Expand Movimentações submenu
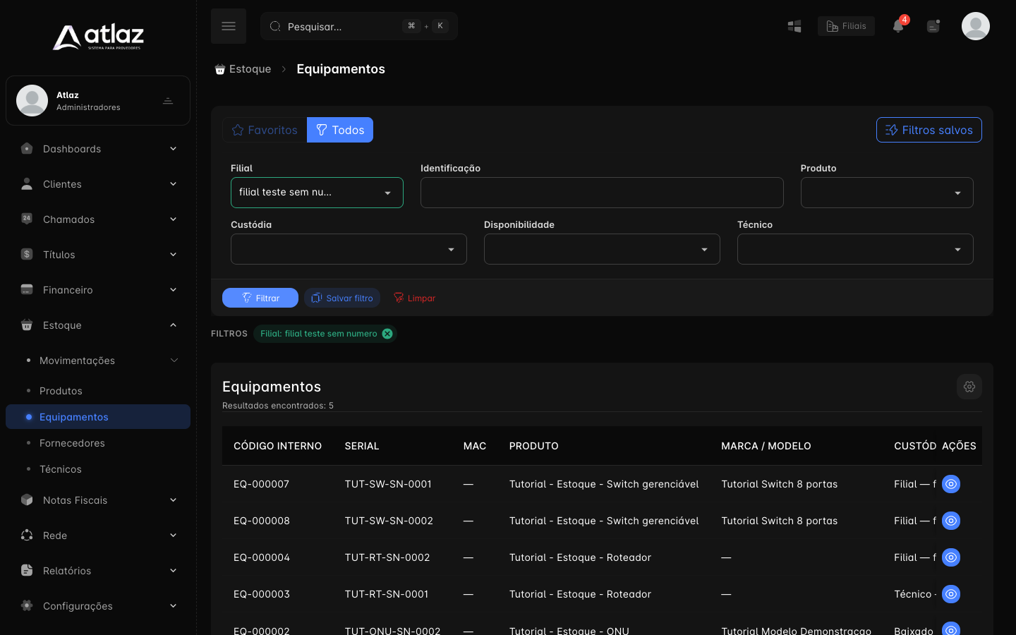 [98, 361]
